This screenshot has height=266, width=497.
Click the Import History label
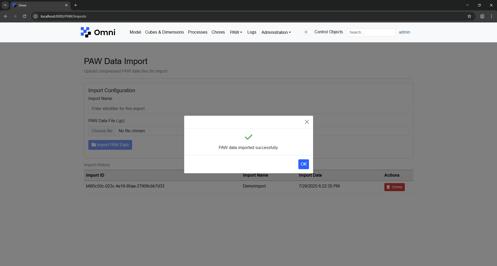97,165
